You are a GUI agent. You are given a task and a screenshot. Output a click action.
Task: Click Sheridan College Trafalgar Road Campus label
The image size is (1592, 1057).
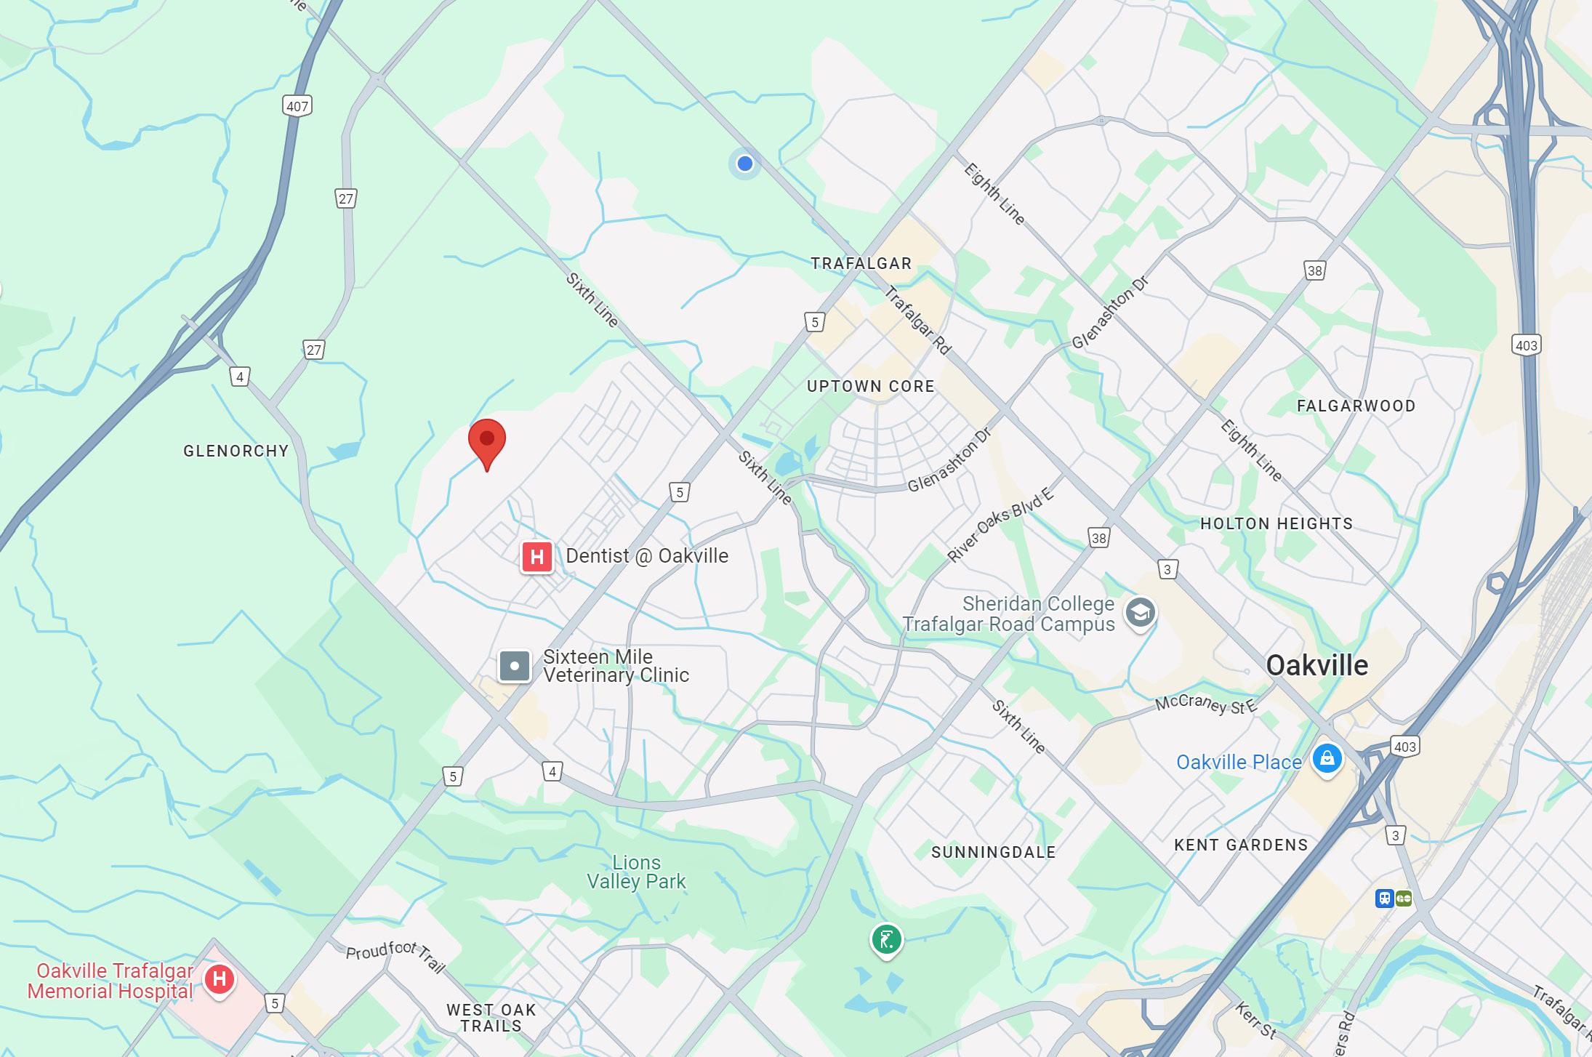tap(1008, 614)
